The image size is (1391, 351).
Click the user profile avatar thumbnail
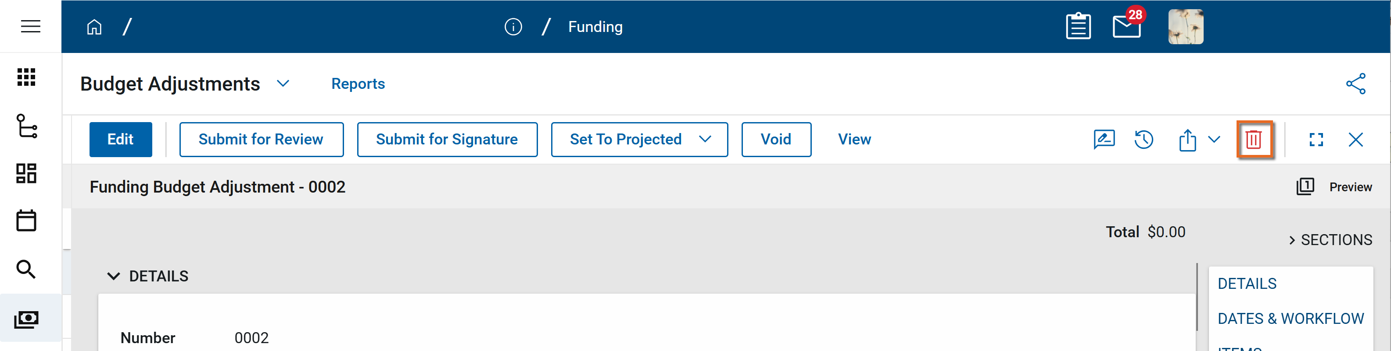(x=1185, y=26)
